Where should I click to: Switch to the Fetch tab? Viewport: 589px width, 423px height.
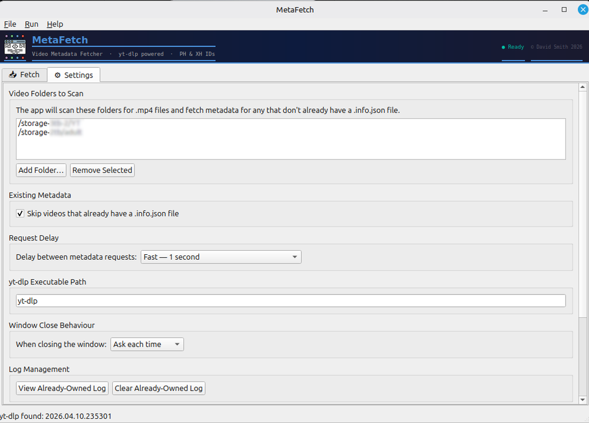click(x=24, y=75)
